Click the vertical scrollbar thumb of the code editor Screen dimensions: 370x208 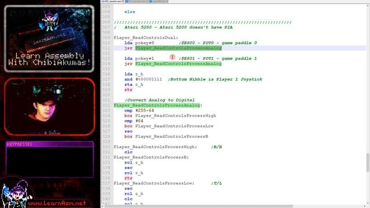click(x=368, y=162)
